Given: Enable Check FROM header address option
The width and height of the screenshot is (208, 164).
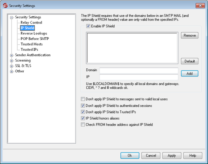Looking at the screenshot, I should [83, 124].
